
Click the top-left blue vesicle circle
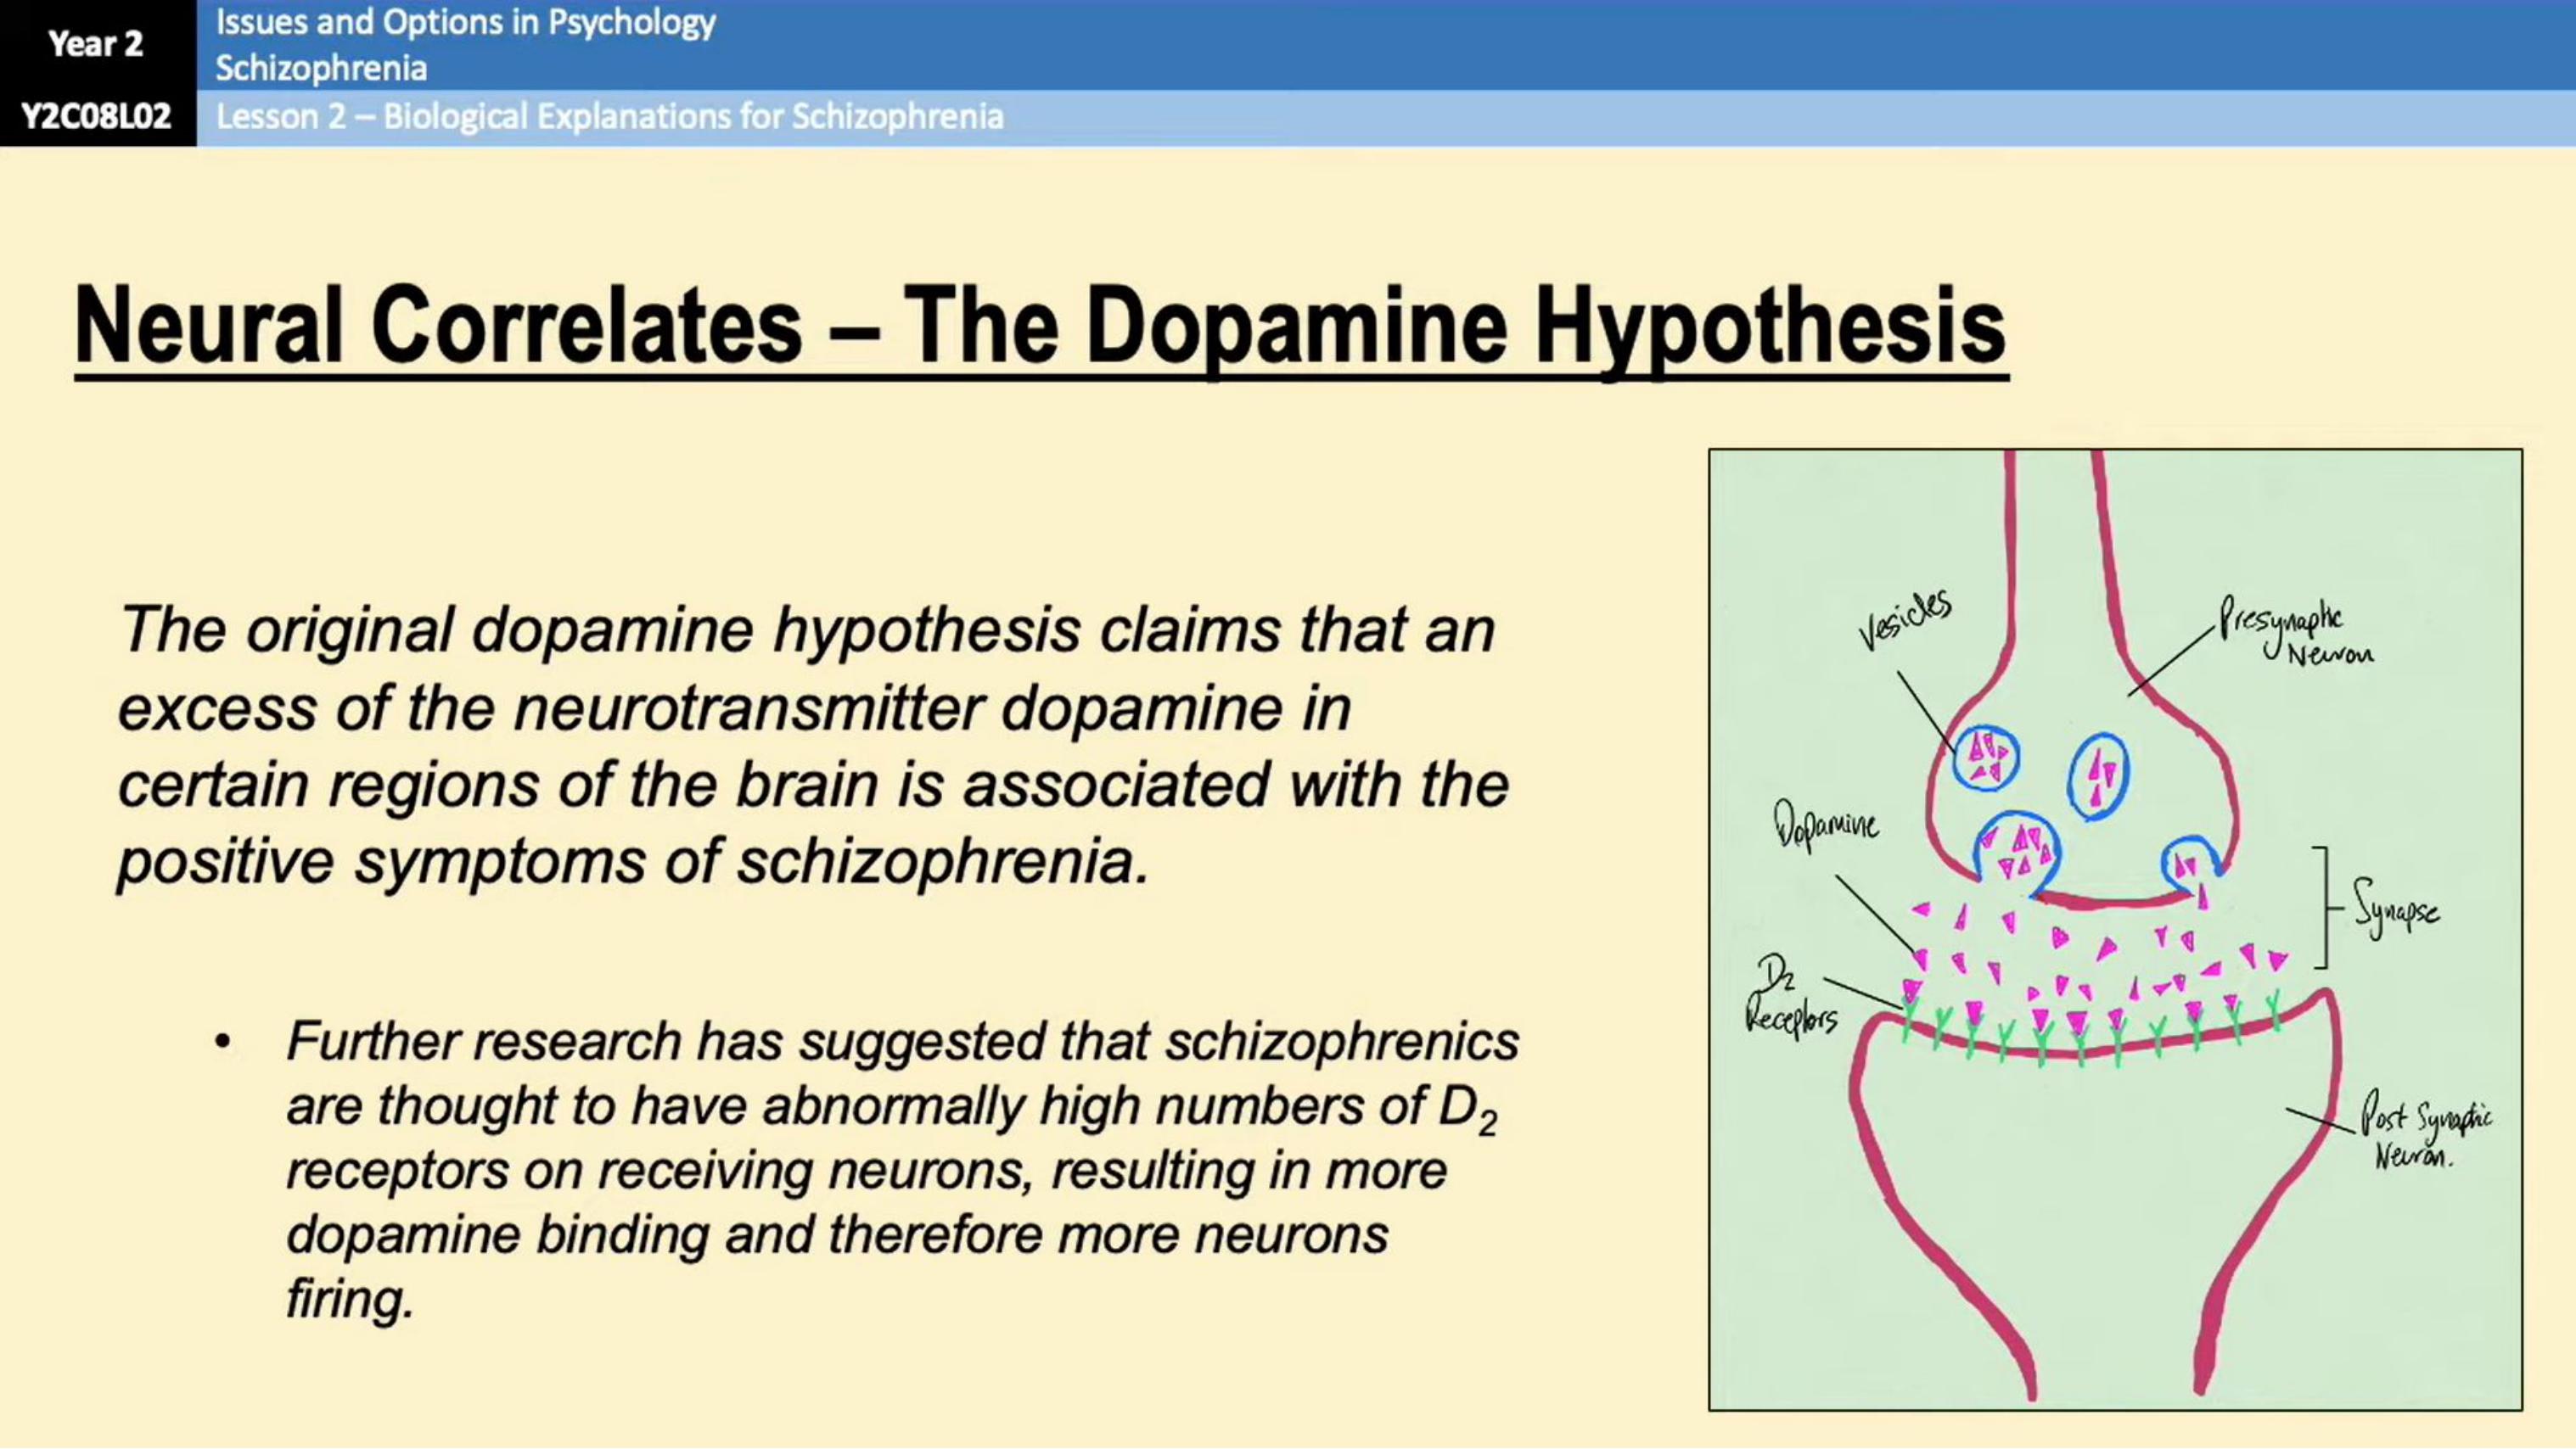tap(1986, 758)
